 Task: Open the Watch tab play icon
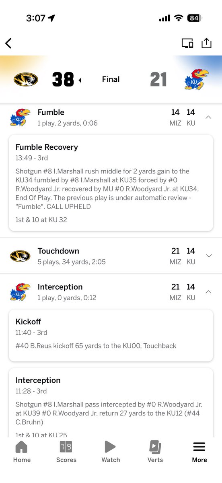coord(111,447)
